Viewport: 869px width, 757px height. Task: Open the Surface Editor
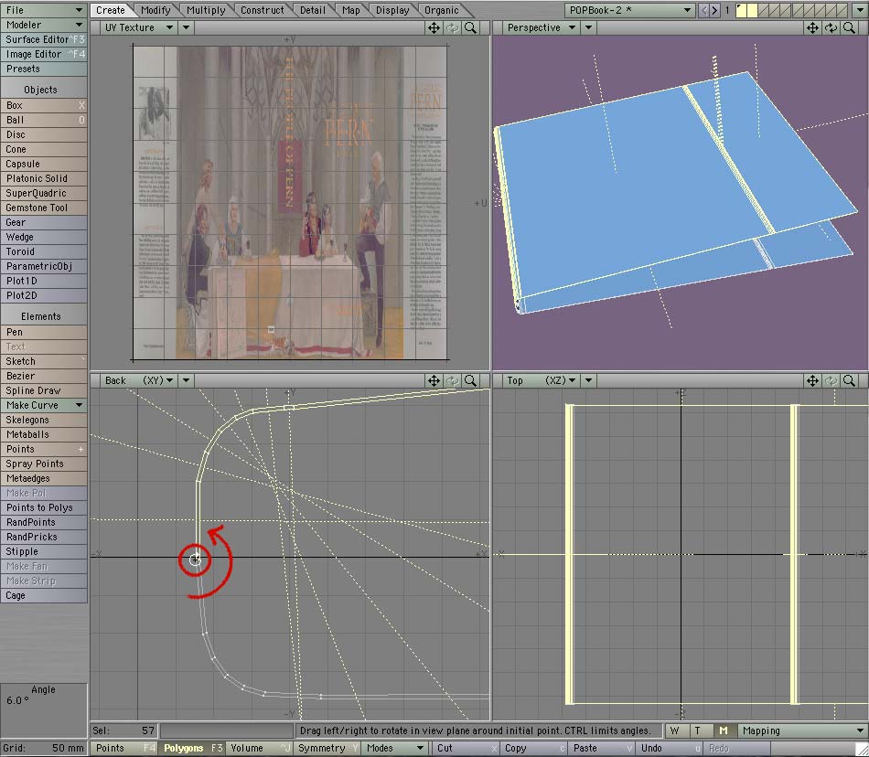click(44, 39)
